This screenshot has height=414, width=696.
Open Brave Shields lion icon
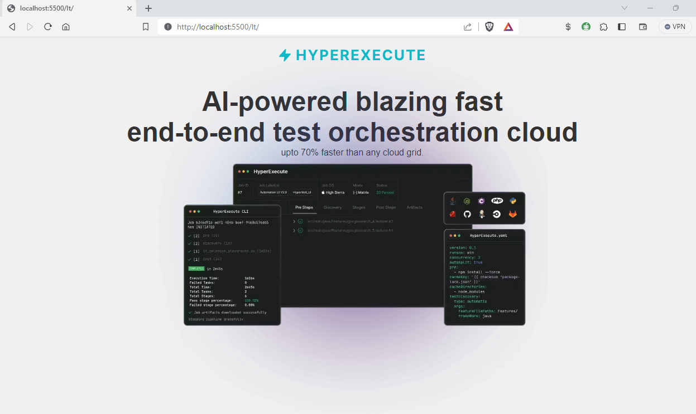(x=489, y=27)
